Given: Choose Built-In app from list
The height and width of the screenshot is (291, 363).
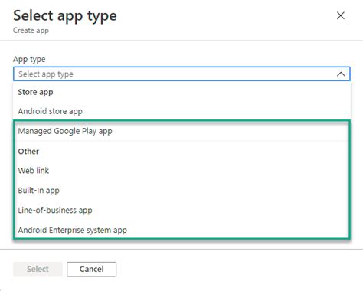Looking at the screenshot, I should [181, 191].
